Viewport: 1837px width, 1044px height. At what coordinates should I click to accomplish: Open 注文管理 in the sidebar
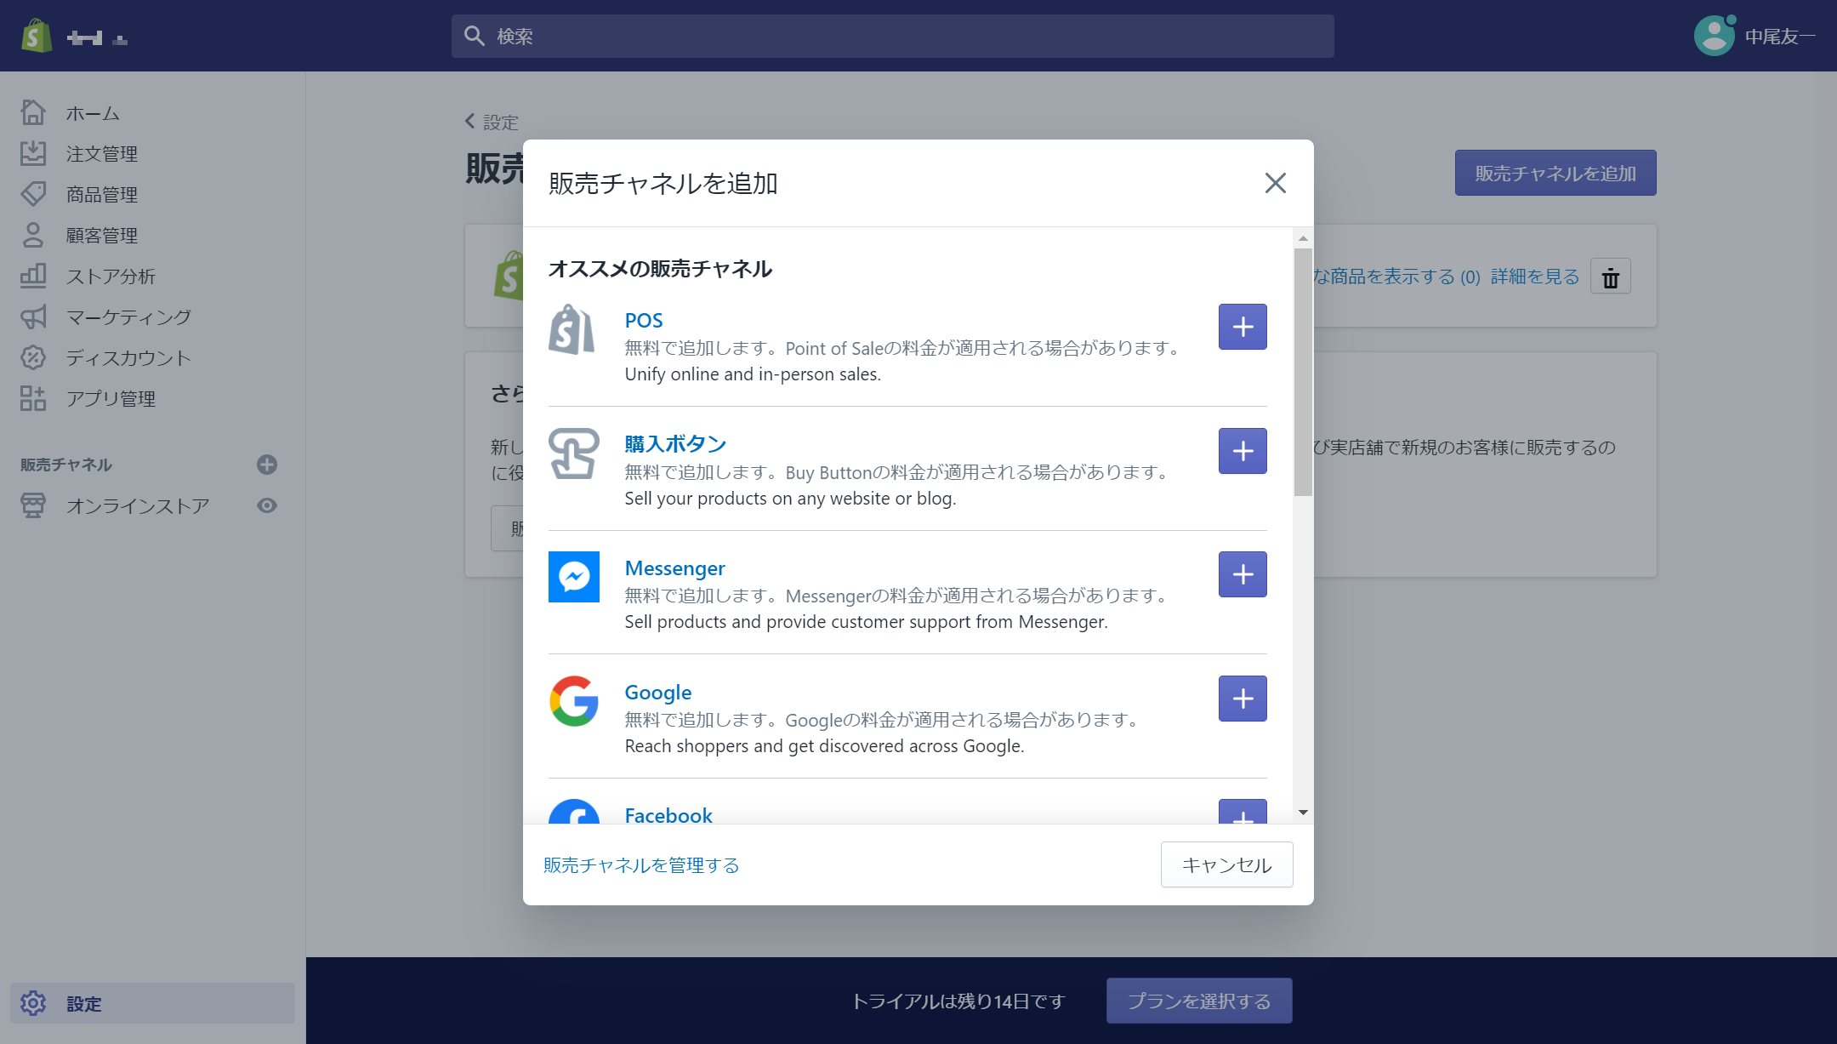click(102, 154)
